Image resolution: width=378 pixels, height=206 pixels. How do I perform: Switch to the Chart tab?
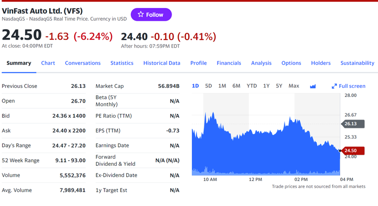pyautogui.click(x=48, y=63)
